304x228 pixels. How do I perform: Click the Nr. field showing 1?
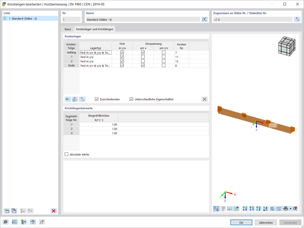point(71,19)
